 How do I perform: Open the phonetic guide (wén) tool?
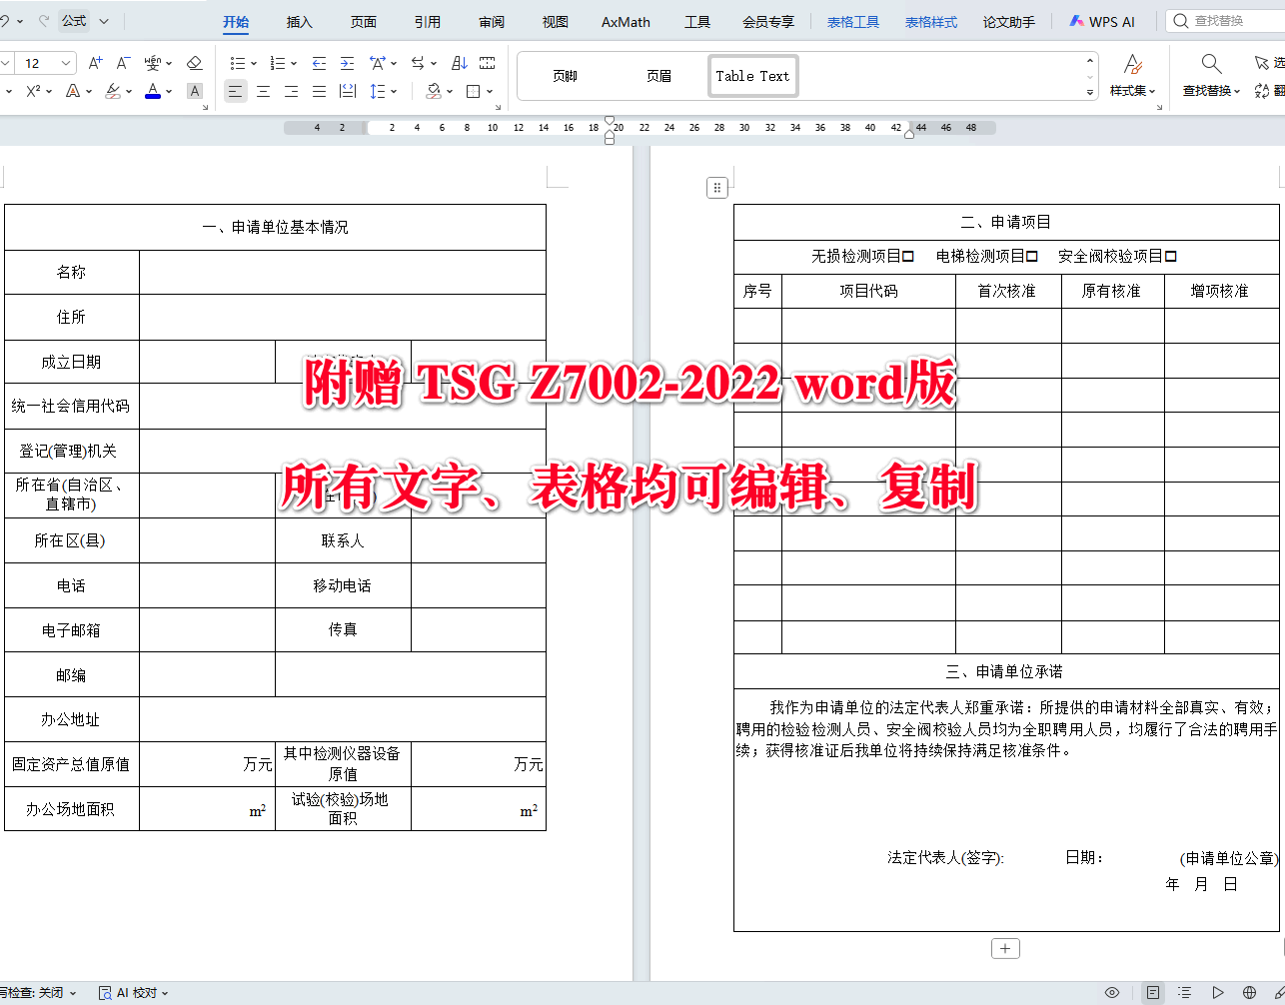click(x=152, y=63)
